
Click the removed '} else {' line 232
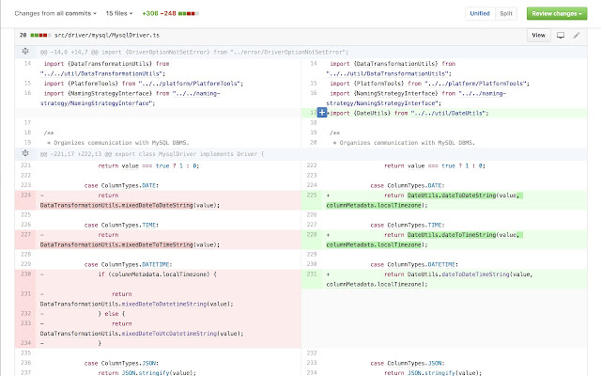(x=158, y=314)
